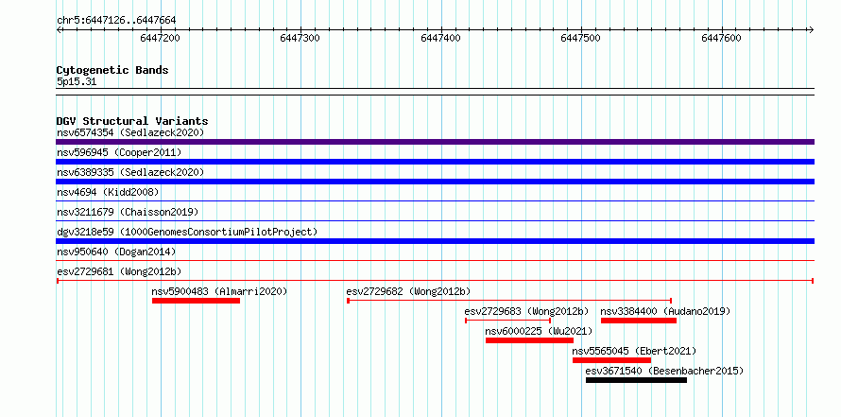Click the 6447300 ruler tick label
This screenshot has width=841, height=417.
(x=300, y=38)
